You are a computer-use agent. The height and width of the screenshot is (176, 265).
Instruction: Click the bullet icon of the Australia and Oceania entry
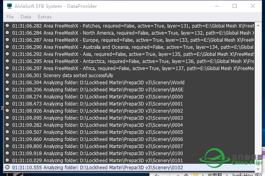7,47
